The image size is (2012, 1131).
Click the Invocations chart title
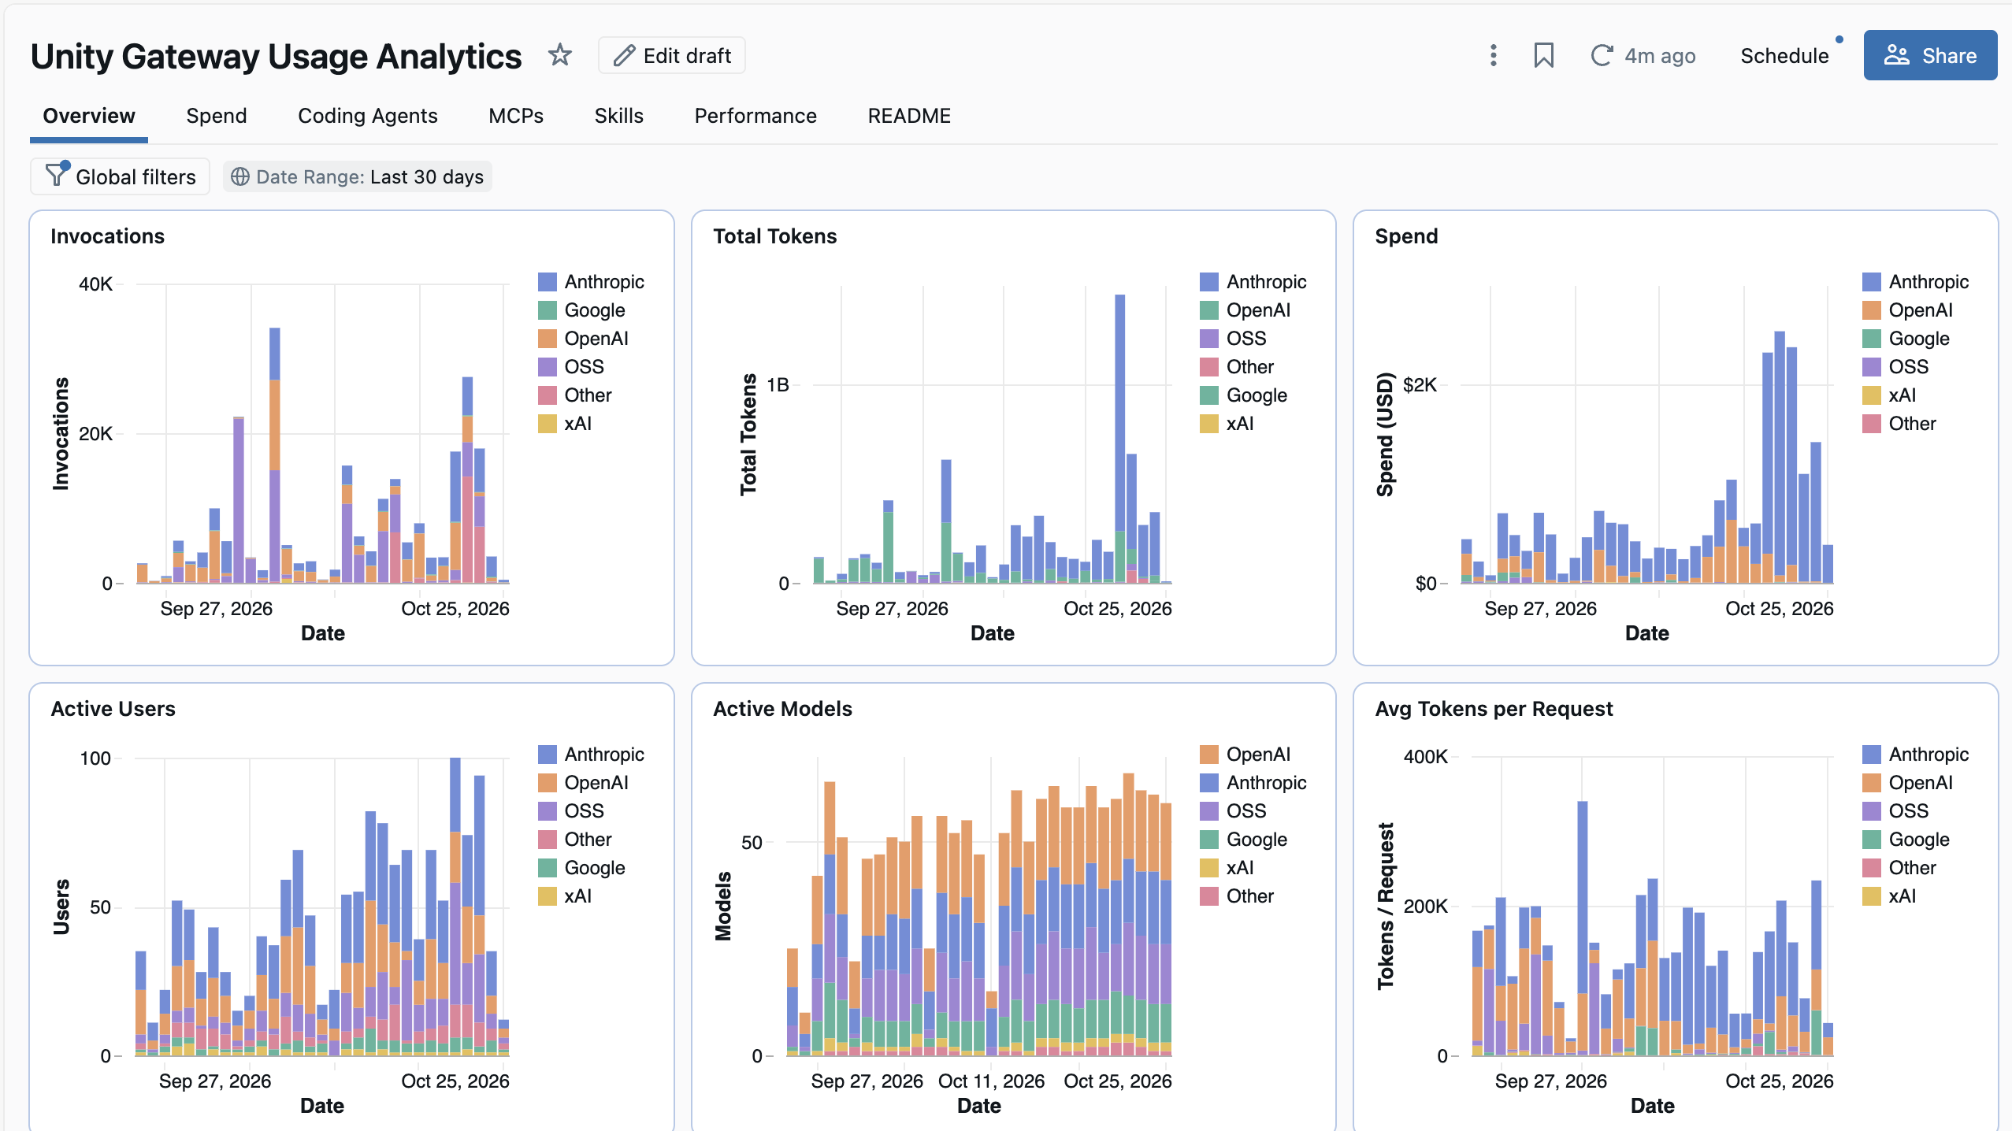coord(107,236)
